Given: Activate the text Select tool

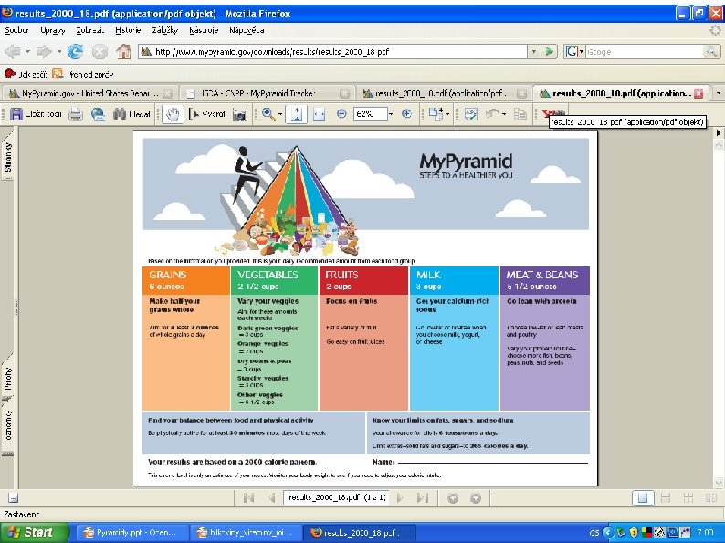Looking at the screenshot, I should click(206, 114).
